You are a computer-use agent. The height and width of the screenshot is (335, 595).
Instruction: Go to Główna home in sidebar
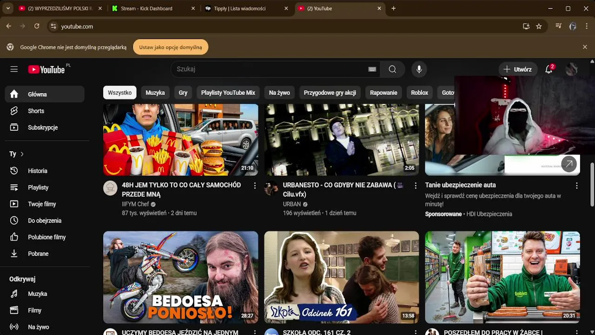[45, 94]
